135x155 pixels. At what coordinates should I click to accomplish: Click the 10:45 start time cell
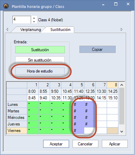pyautogui.click(x=67, y=91)
